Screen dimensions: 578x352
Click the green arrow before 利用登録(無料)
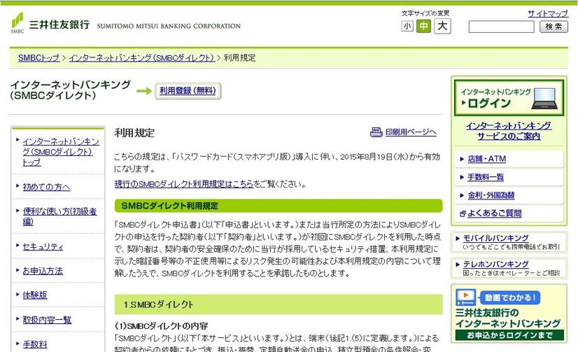point(143,91)
